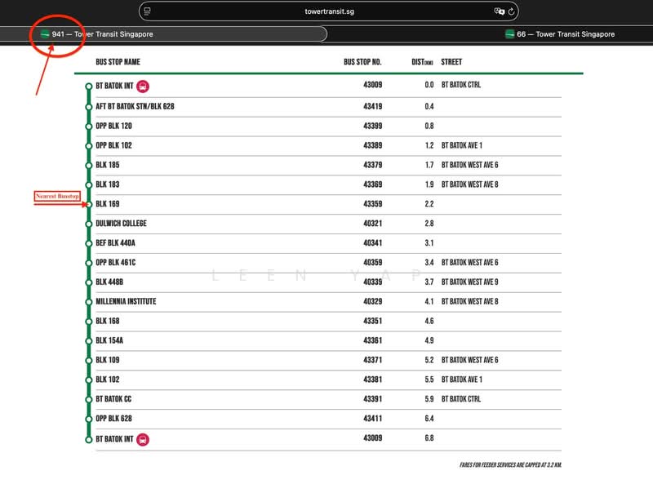Click the route stop marker for BLK 169
The height and width of the screenshot is (484, 653).
[89, 204]
